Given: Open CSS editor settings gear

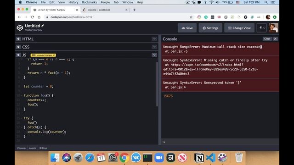Looking at the screenshot, I should point(18,47).
